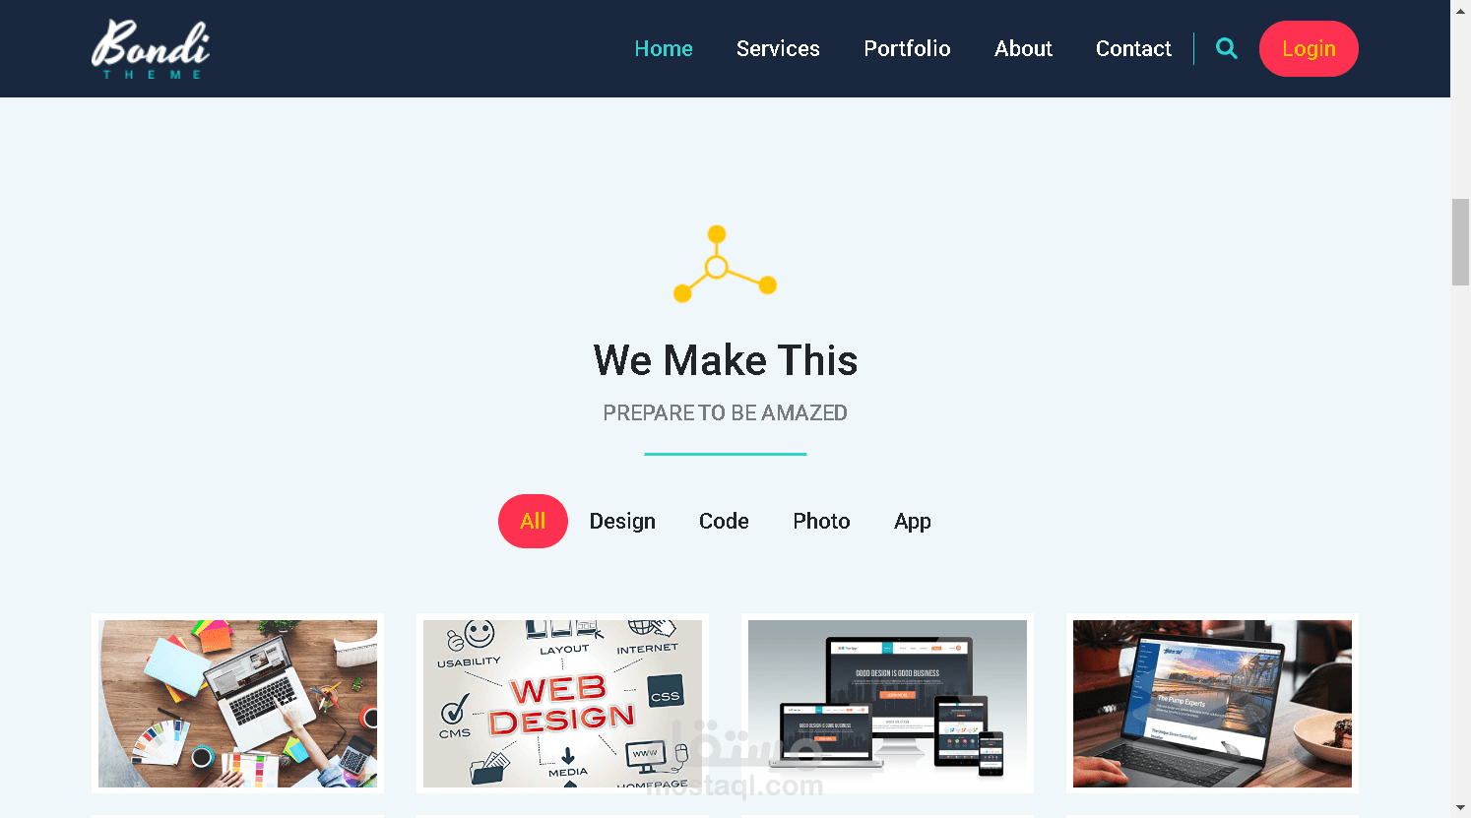
Task: Open the Portfolio nav link
Action: 907,48
